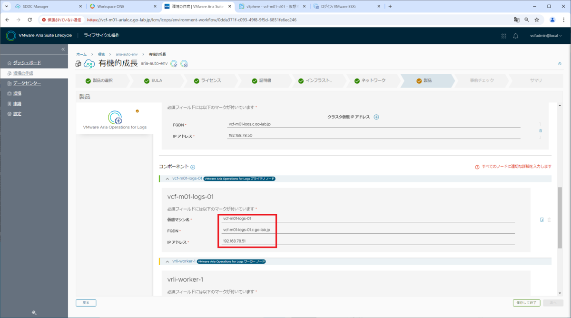Add a cluster virtual IP address row

tap(376, 117)
